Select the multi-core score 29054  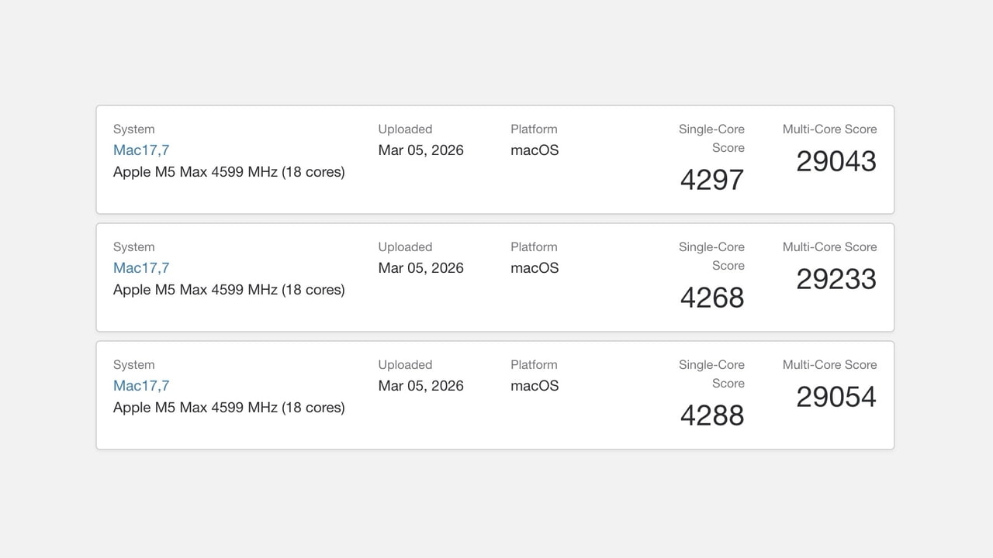pyautogui.click(x=836, y=396)
